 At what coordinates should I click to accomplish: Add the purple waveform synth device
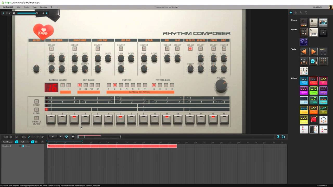(304, 42)
